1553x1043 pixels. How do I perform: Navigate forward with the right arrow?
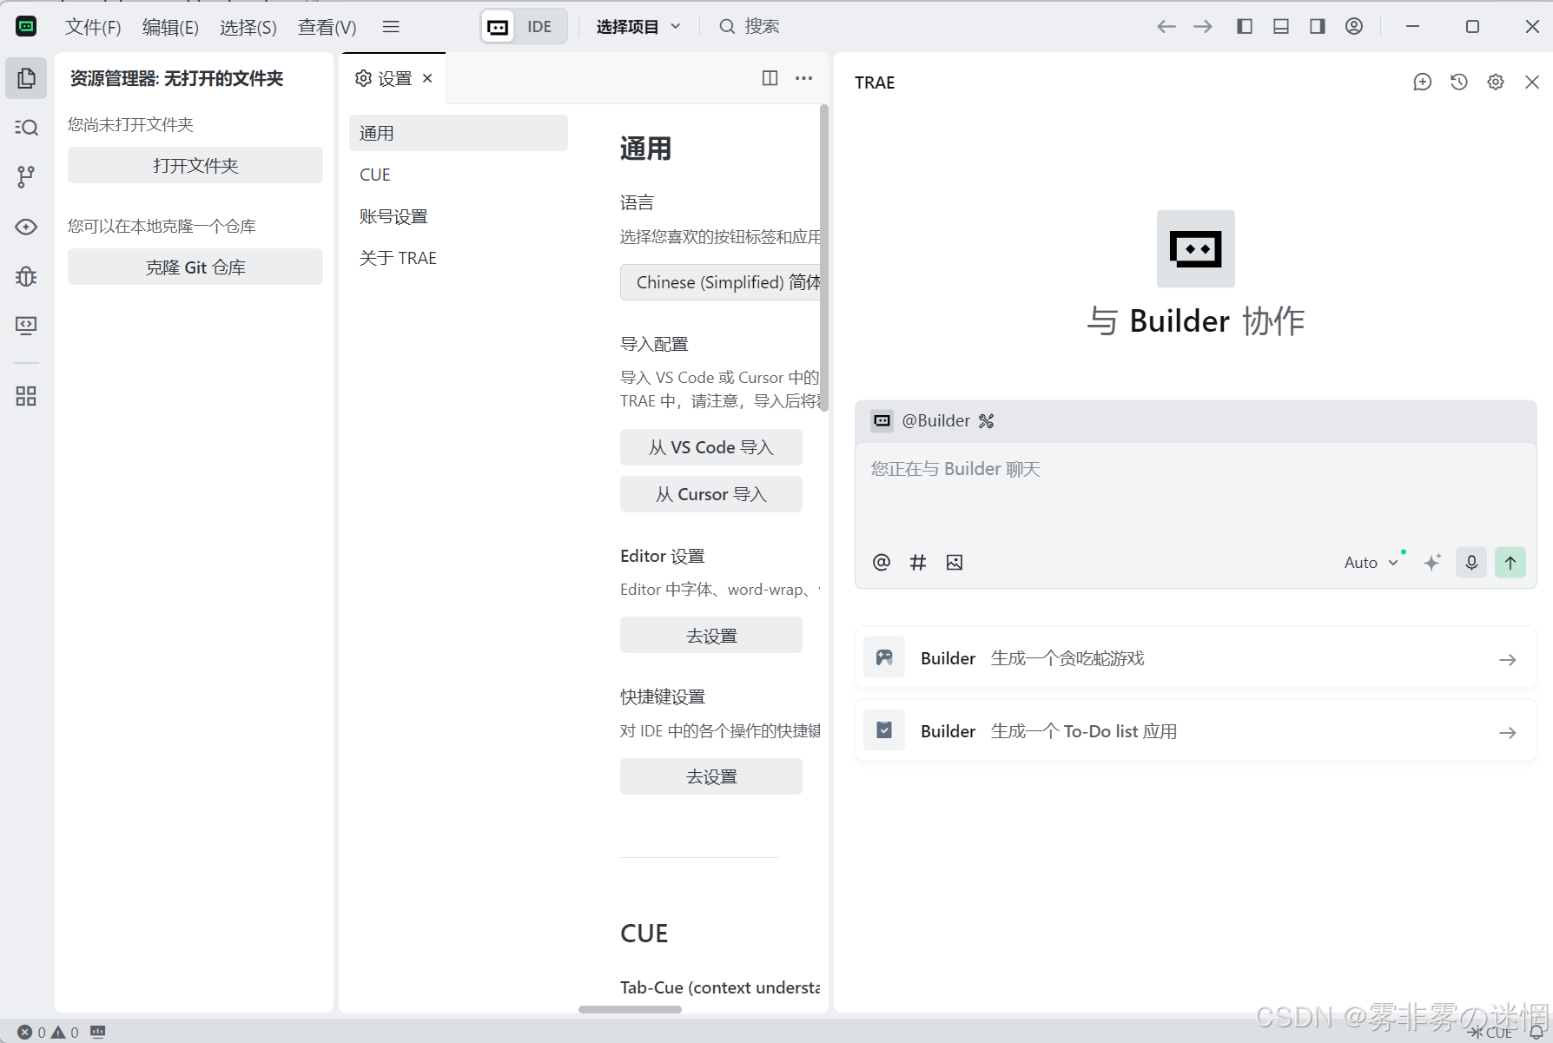[1203, 27]
